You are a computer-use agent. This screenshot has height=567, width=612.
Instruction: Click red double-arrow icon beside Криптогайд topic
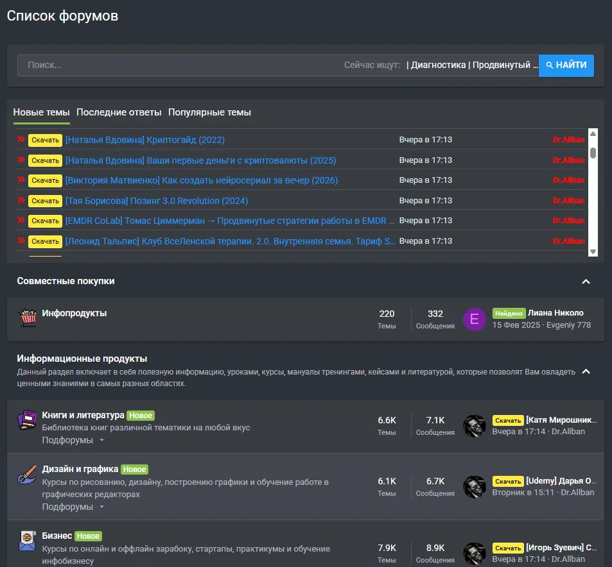21,139
